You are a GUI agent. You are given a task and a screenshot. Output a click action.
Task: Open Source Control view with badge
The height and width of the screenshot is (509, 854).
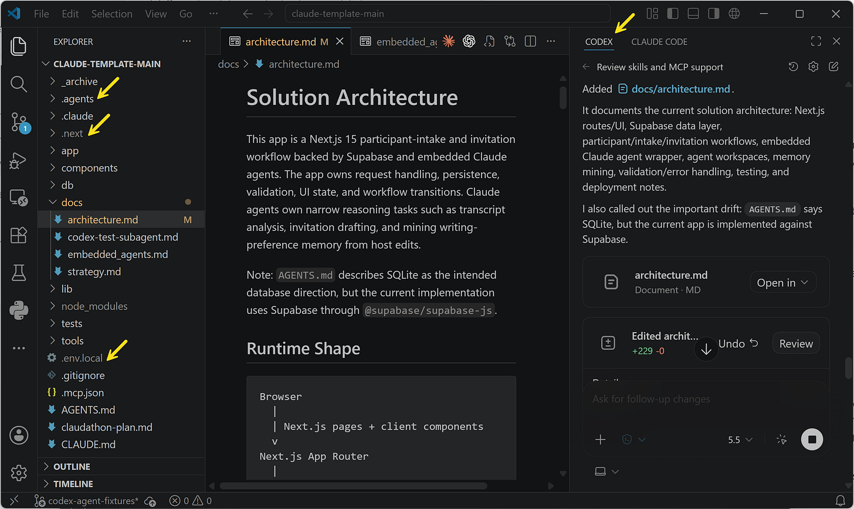click(19, 122)
